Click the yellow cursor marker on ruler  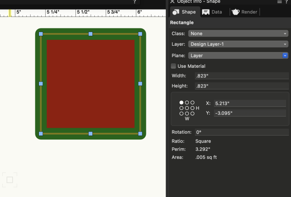click(x=10, y=13)
